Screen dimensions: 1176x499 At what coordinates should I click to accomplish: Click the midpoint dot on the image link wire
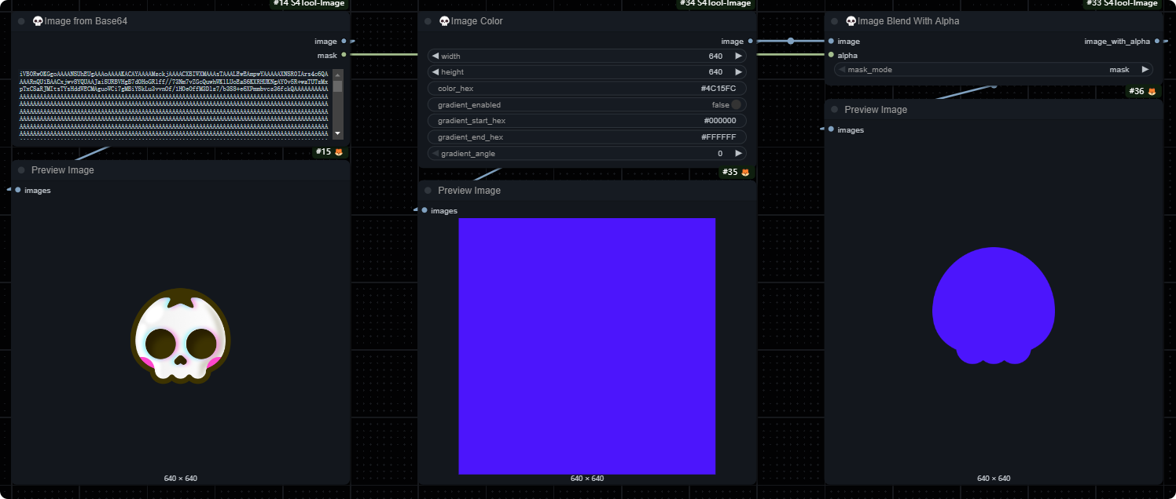pyautogui.click(x=790, y=41)
